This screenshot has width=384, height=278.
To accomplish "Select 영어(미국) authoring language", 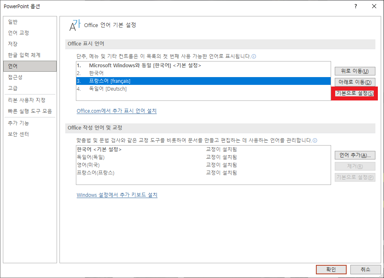I will [x=203, y=165].
